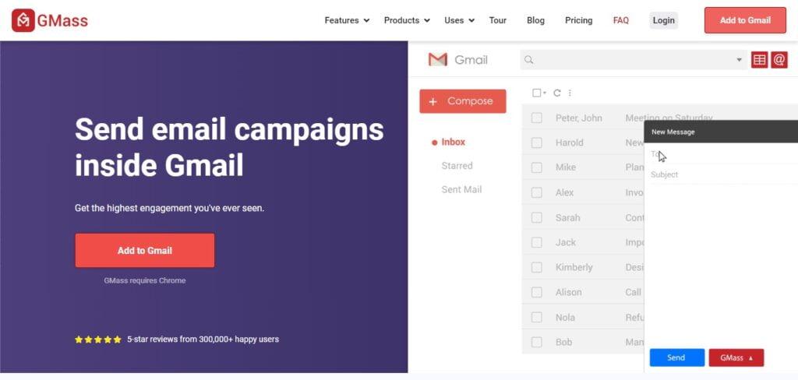Click the red @ build-list icon
This screenshot has width=798, height=380.
779,60
